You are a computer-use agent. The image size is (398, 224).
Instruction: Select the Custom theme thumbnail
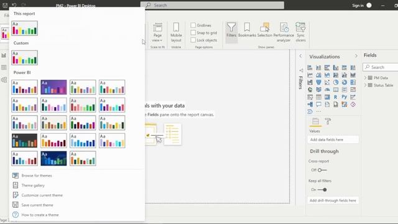click(24, 58)
